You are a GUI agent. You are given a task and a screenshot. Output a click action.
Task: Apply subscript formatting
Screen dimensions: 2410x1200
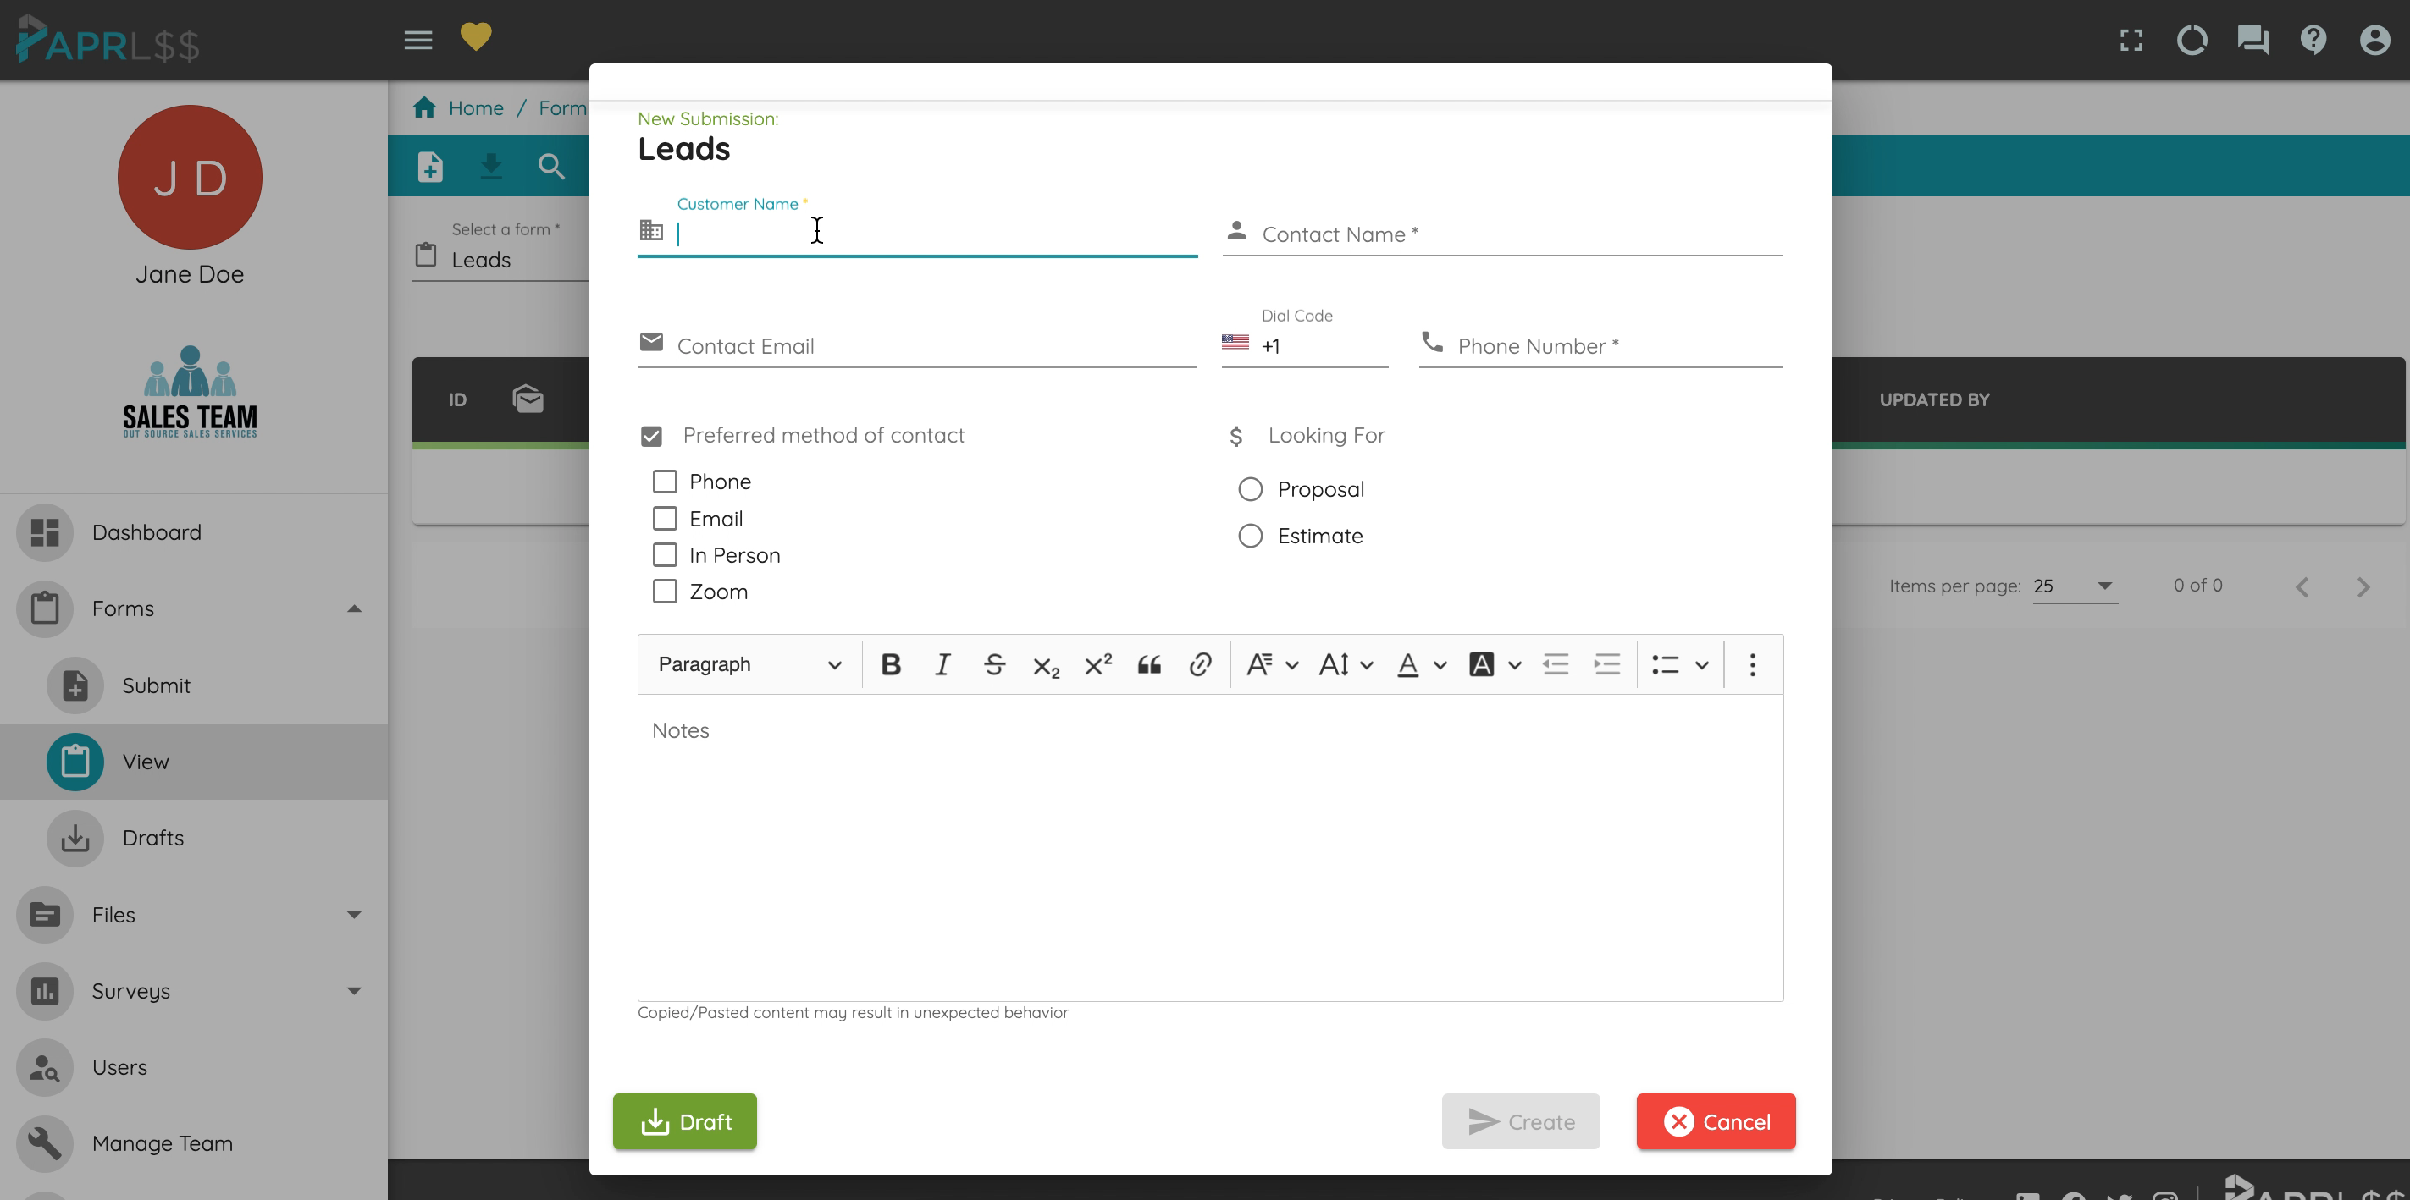pyautogui.click(x=1046, y=665)
